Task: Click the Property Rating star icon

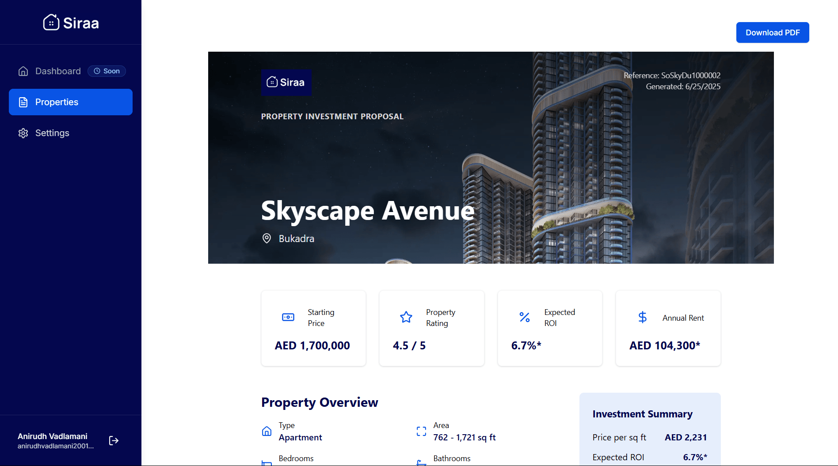Action: [406, 317]
